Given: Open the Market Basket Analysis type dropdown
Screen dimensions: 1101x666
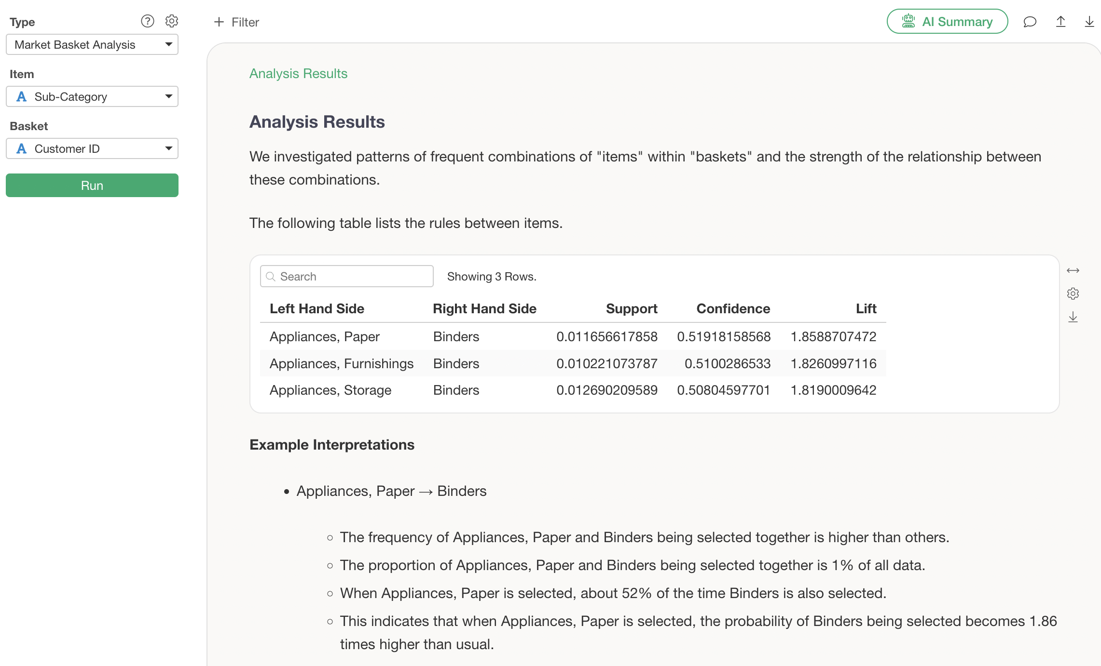Looking at the screenshot, I should (92, 45).
